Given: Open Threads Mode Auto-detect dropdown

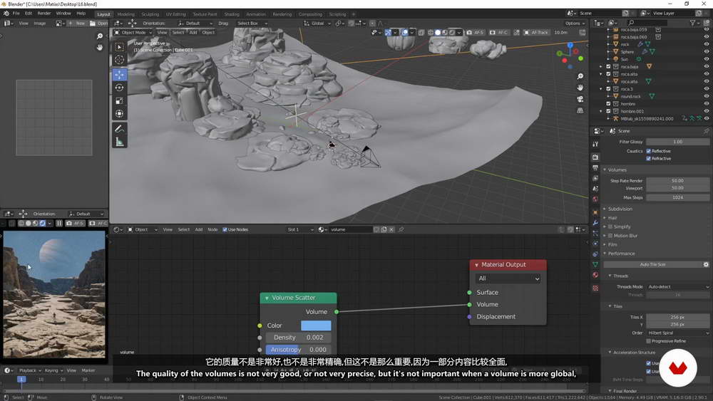Looking at the screenshot, I should click(677, 287).
